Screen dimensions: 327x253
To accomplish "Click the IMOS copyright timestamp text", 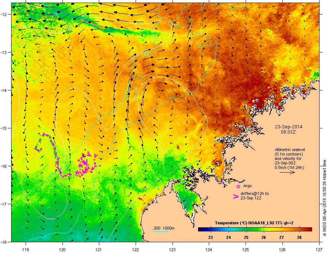I will coord(324,198).
